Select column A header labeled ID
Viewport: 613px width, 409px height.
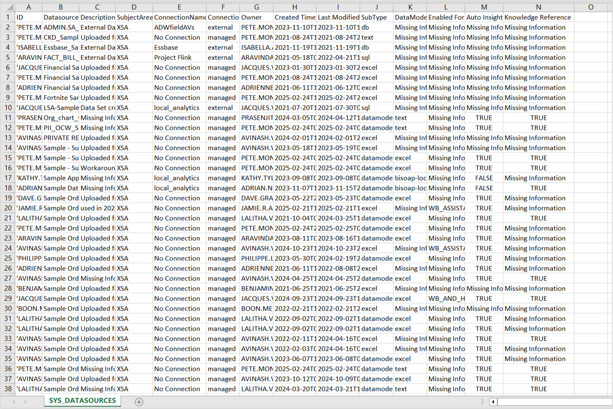tap(29, 7)
